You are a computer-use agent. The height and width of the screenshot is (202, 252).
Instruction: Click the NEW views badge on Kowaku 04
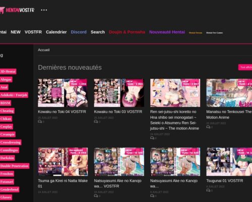tap(78, 82)
